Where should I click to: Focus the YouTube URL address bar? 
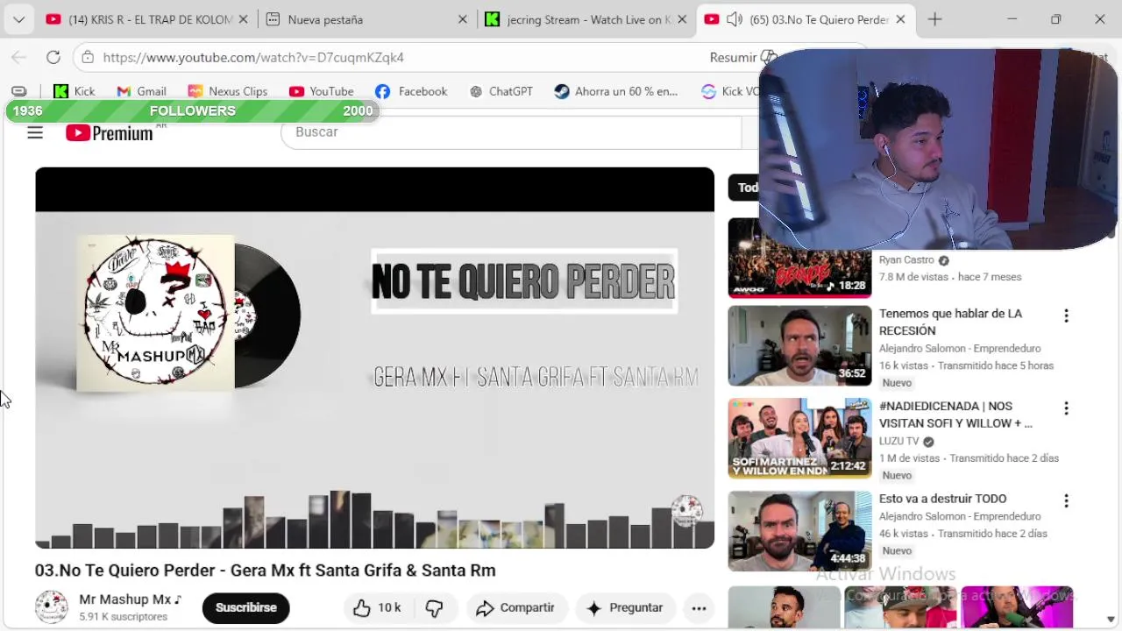pos(252,57)
